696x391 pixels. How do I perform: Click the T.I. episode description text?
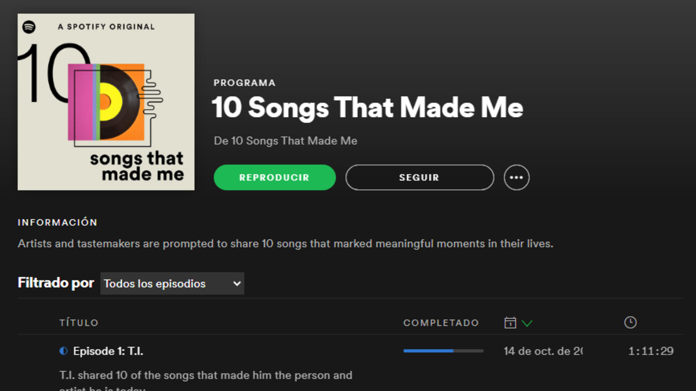tap(205, 375)
